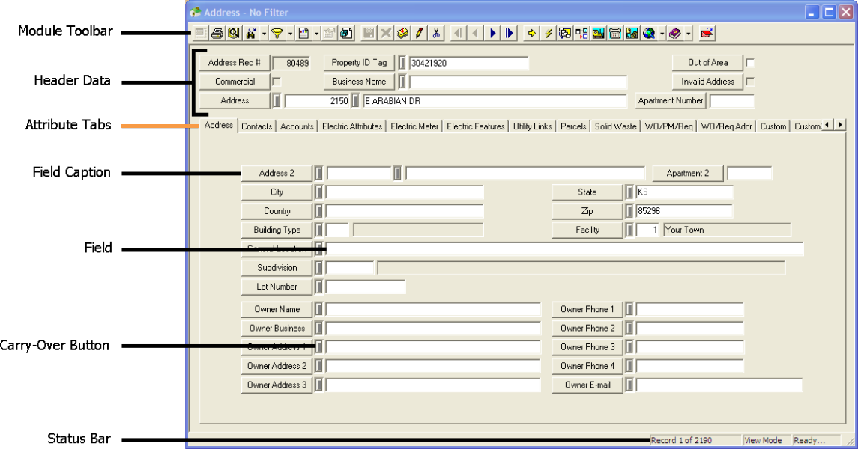The width and height of the screenshot is (858, 449).
Task: Switch to the Solid Waste tab
Action: coord(616,126)
